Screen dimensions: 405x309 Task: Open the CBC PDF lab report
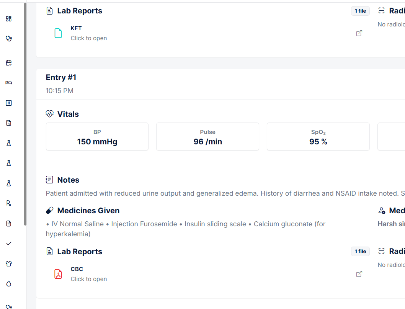point(77,269)
